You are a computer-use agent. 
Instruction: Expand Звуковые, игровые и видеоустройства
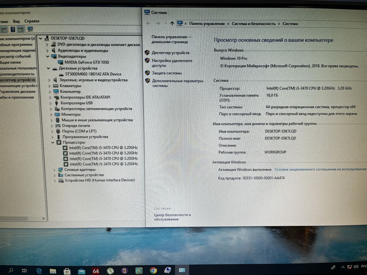click(x=49, y=80)
